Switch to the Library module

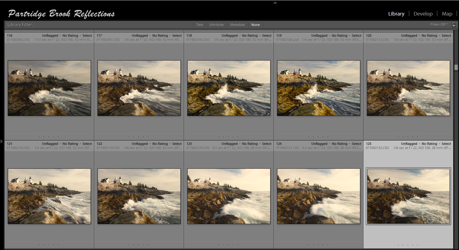coord(396,14)
